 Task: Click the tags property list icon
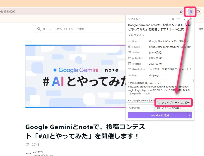[x=129, y=75]
